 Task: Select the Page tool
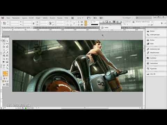tap(4, 44)
